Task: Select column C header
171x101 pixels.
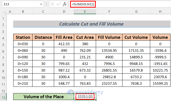Action: click(x=43, y=12)
